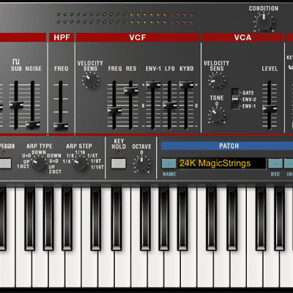Image resolution: width=293 pixels, height=293 pixels.
Task: Click the VCF LFO slider handle
Action: pos(170,105)
